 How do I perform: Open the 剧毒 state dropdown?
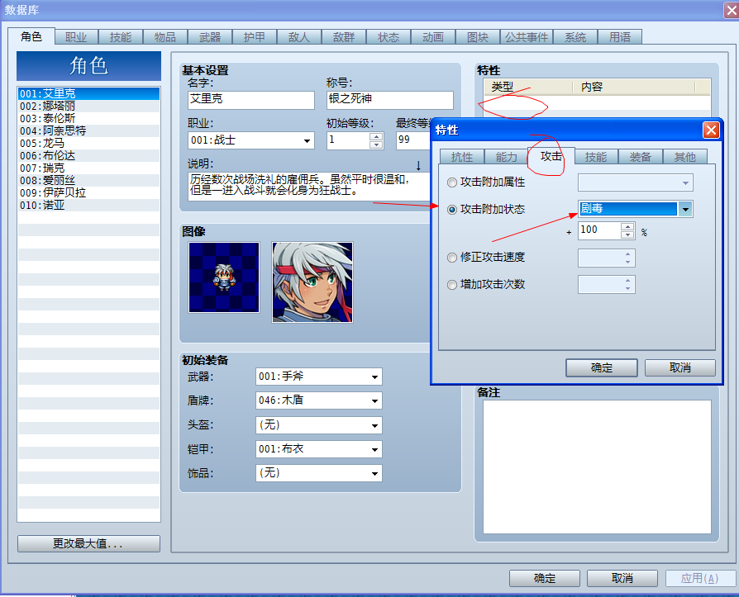coord(685,209)
